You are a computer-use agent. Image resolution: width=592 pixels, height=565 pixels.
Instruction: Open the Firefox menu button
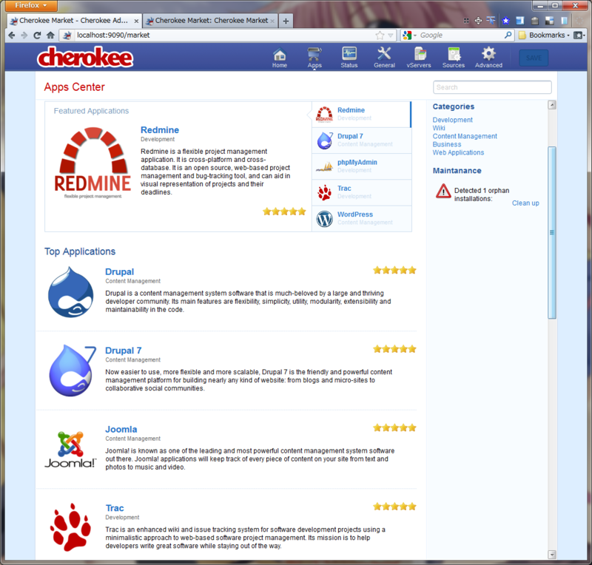pyautogui.click(x=31, y=5)
